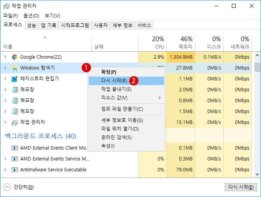Sort by the 메모리 column header
Image resolution: width=261 pixels, height=197 pixels.
181,43
